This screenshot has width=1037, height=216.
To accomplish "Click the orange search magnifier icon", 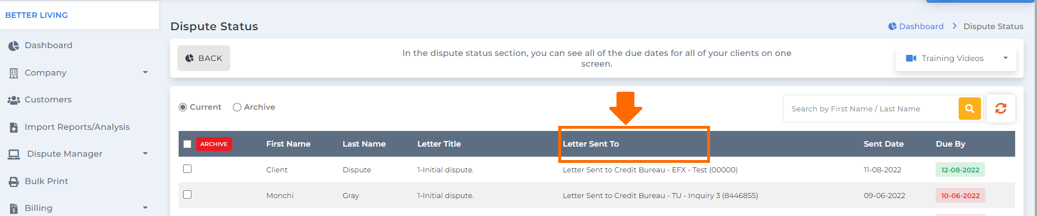I will coord(969,109).
